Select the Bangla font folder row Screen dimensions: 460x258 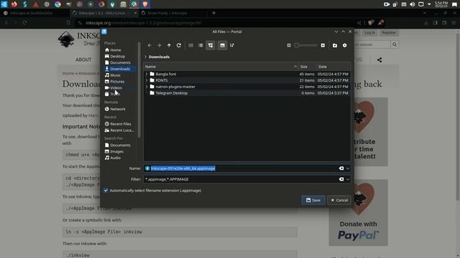247,75
